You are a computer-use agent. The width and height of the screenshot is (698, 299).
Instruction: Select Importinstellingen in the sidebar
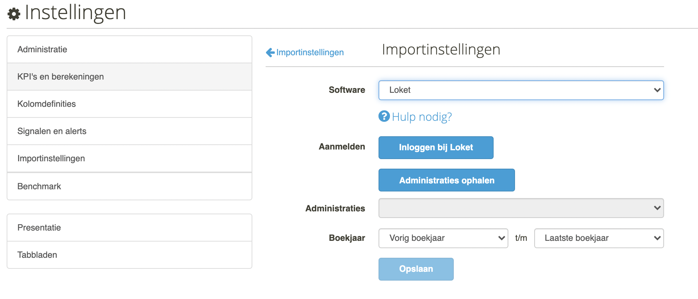(x=129, y=158)
